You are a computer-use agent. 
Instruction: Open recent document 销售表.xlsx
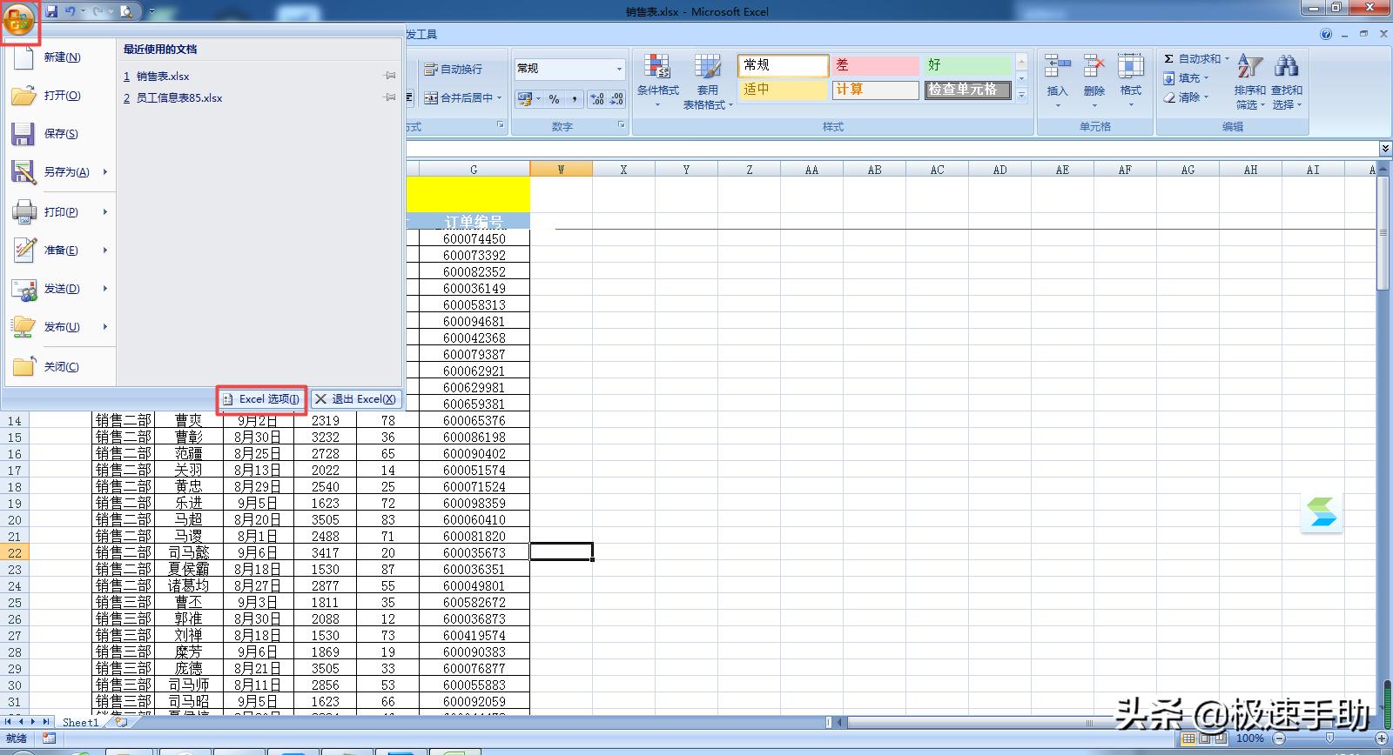(x=163, y=77)
